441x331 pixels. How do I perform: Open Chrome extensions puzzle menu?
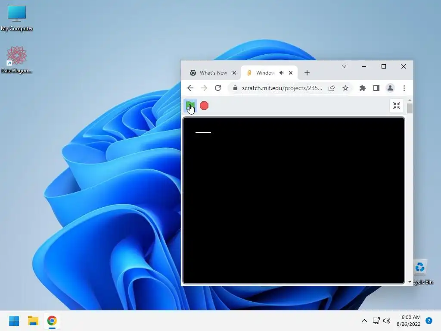363,88
